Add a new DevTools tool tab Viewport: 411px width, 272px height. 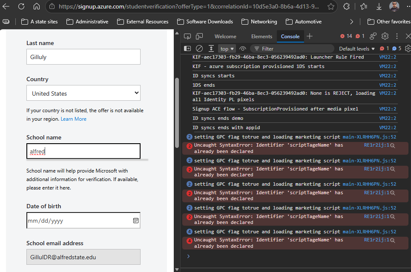coord(310,37)
